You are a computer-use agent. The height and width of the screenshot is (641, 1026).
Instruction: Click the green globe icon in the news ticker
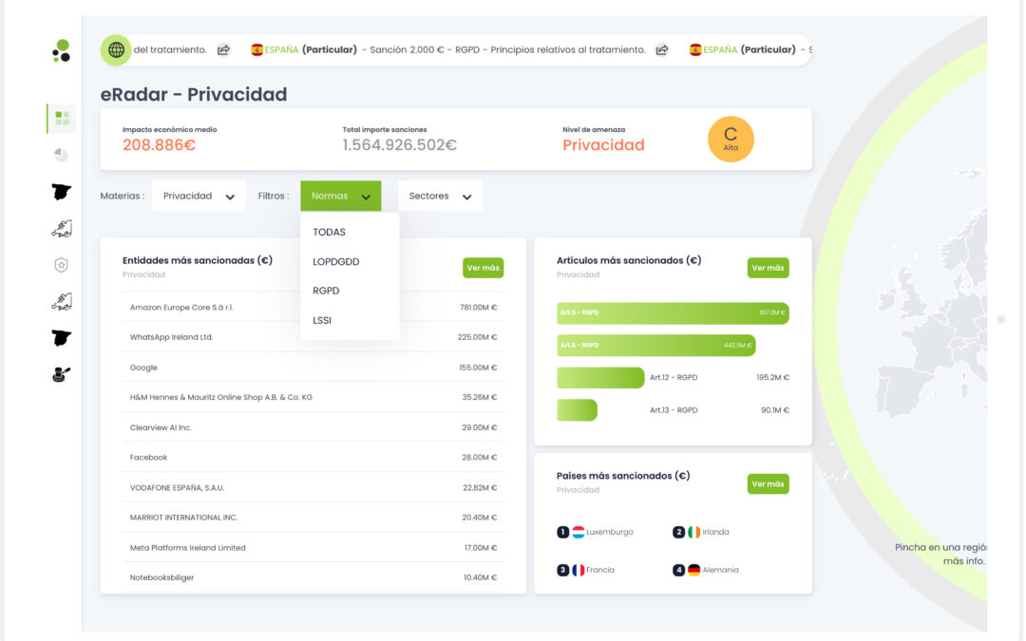pyautogui.click(x=116, y=50)
